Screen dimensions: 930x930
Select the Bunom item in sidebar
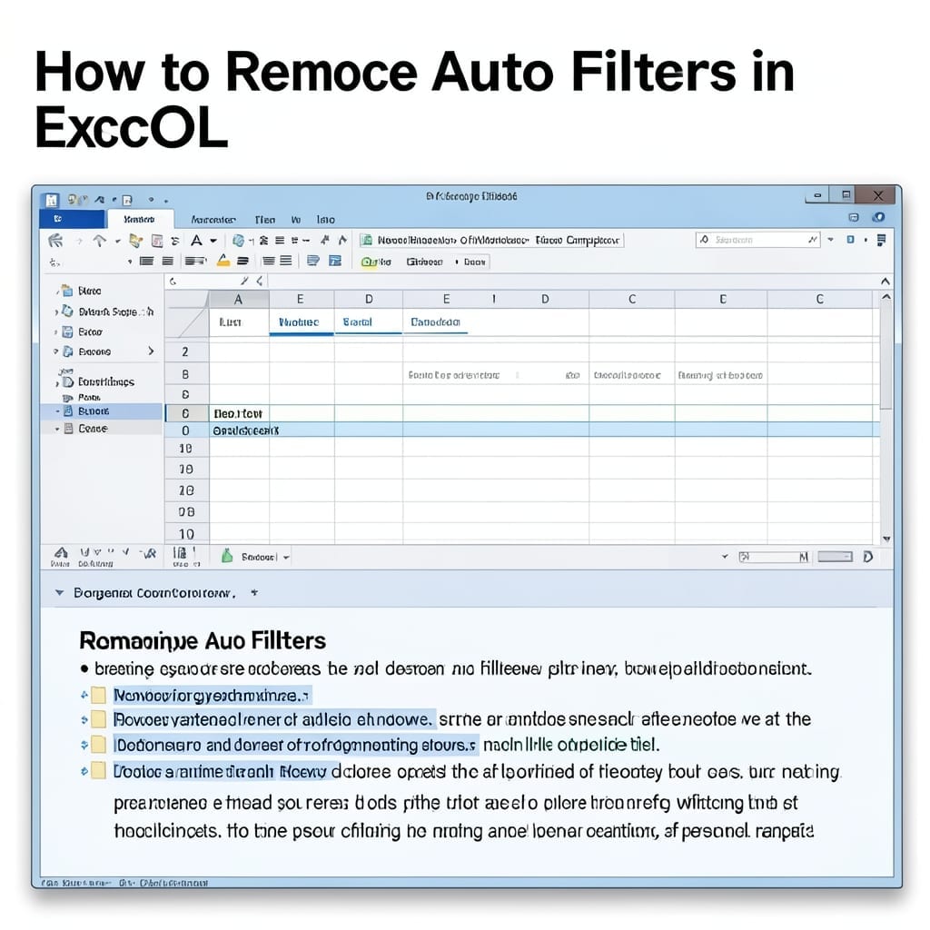(101, 411)
